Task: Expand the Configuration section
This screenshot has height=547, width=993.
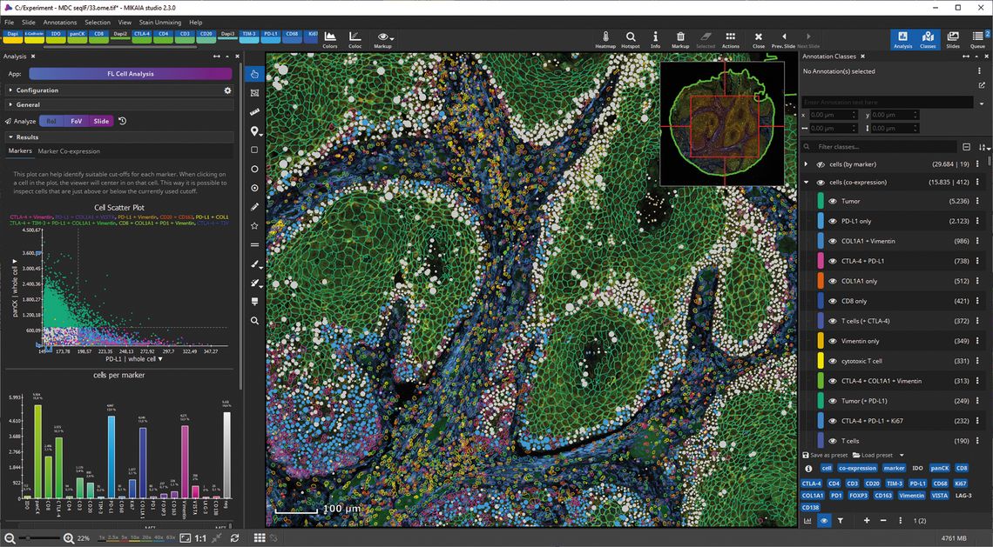Action: click(37, 90)
